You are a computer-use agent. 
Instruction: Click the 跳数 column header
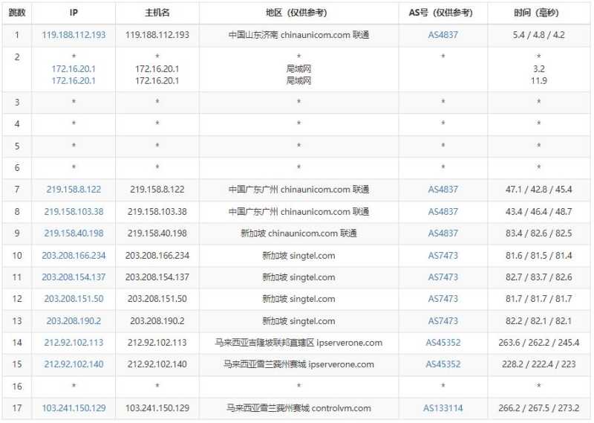[x=17, y=13]
